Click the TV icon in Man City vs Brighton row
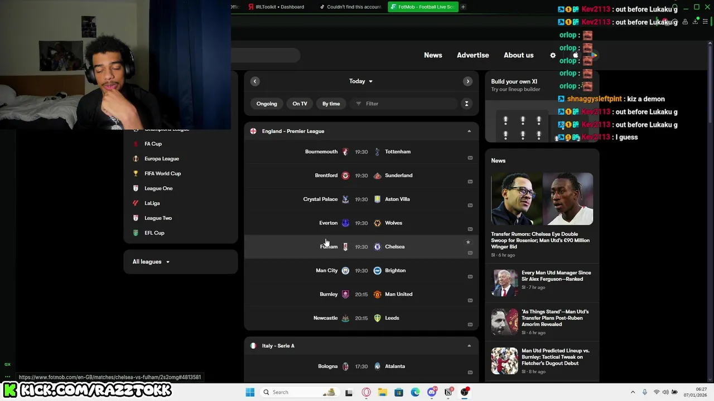 click(470, 277)
